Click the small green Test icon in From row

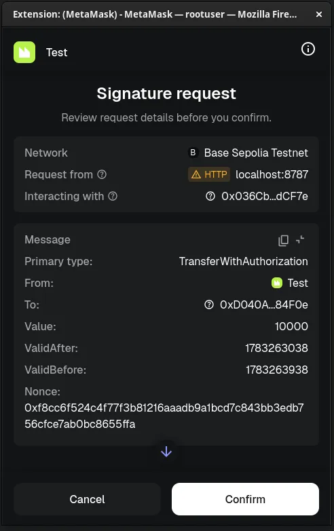coord(277,283)
